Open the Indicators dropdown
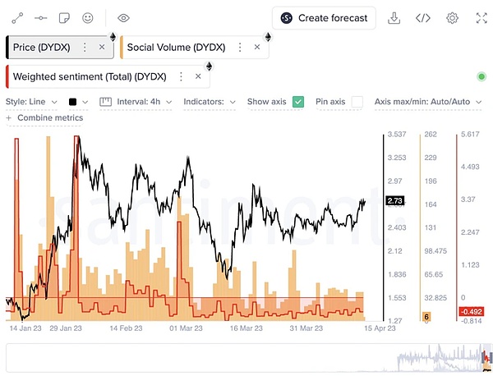493x376 pixels. (210, 102)
